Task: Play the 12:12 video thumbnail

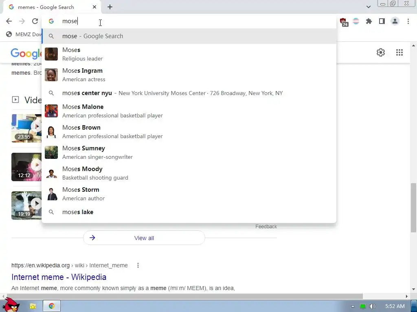Action: [26, 167]
